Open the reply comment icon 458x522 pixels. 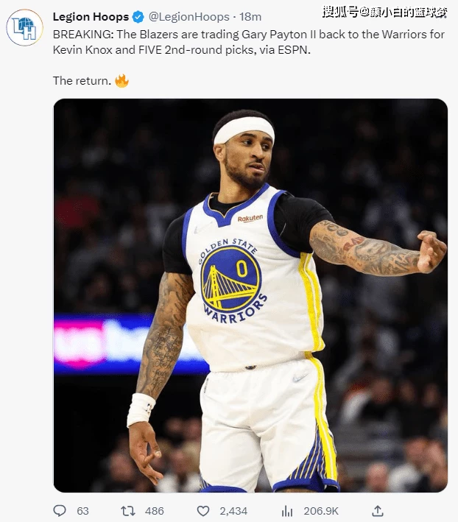tap(60, 510)
